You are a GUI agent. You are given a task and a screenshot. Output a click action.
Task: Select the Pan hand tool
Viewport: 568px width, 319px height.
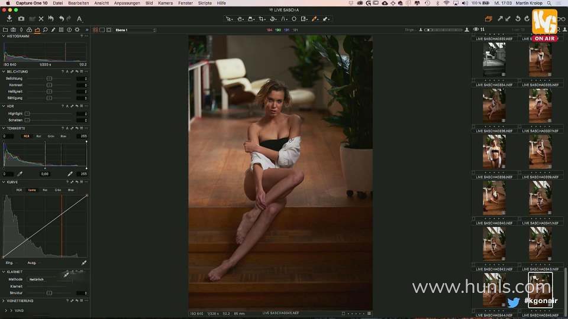tap(240, 19)
